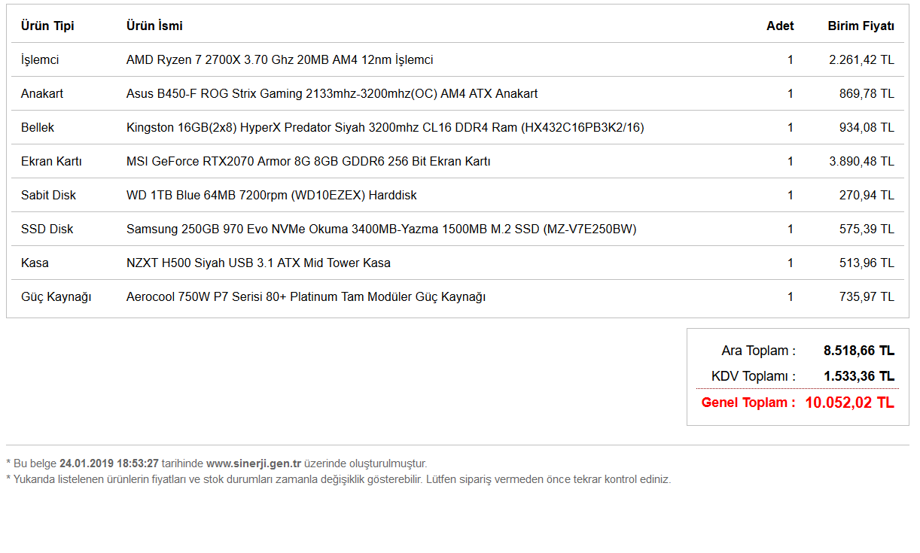Click the quantity 1 in Bellek row

click(791, 127)
